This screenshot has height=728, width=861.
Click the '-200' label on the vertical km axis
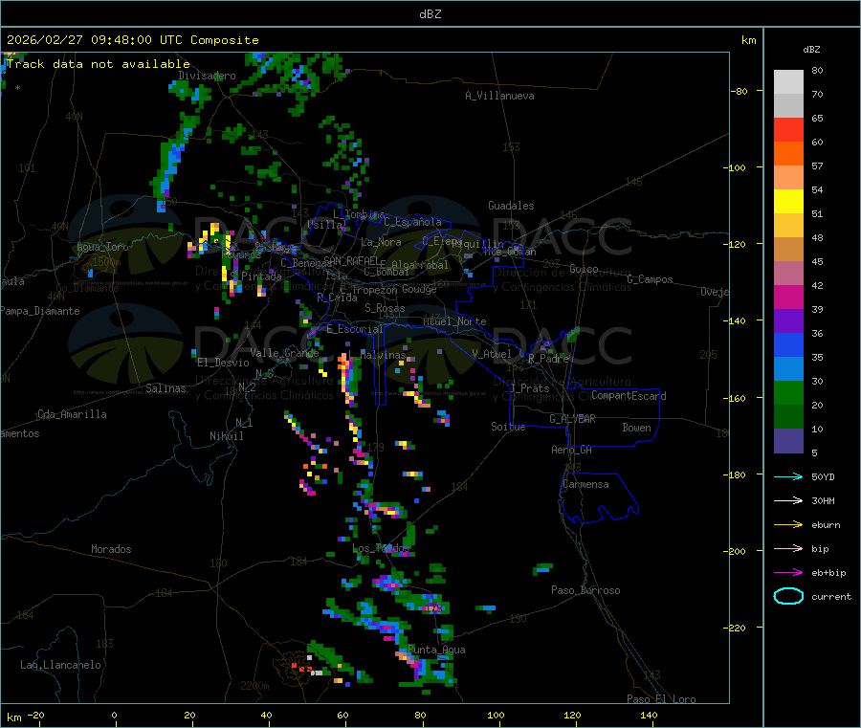pos(735,551)
